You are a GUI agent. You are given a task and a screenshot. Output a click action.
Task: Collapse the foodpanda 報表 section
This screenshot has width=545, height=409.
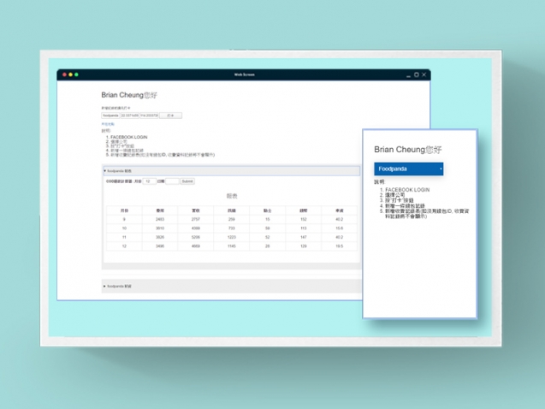tap(119, 171)
